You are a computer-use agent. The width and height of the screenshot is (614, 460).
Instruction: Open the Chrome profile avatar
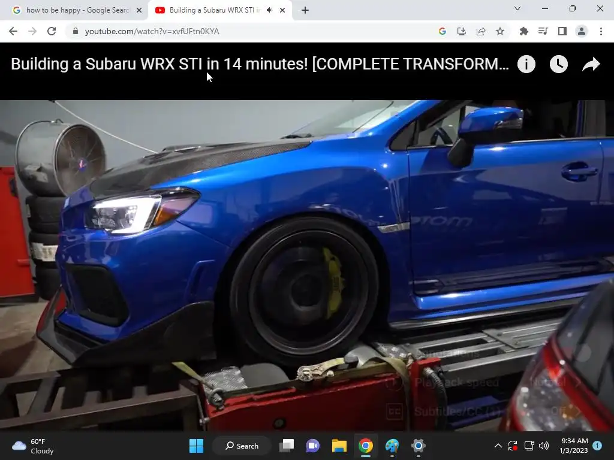coord(582,31)
